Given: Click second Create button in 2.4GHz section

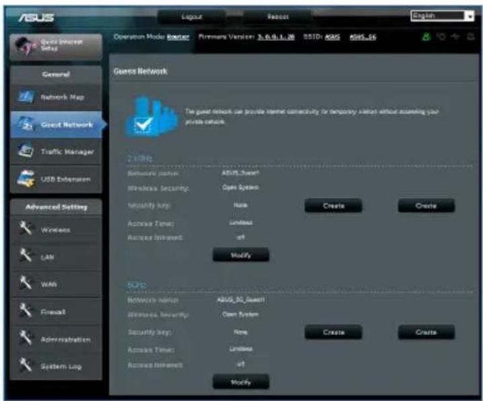Looking at the screenshot, I should coord(426,206).
